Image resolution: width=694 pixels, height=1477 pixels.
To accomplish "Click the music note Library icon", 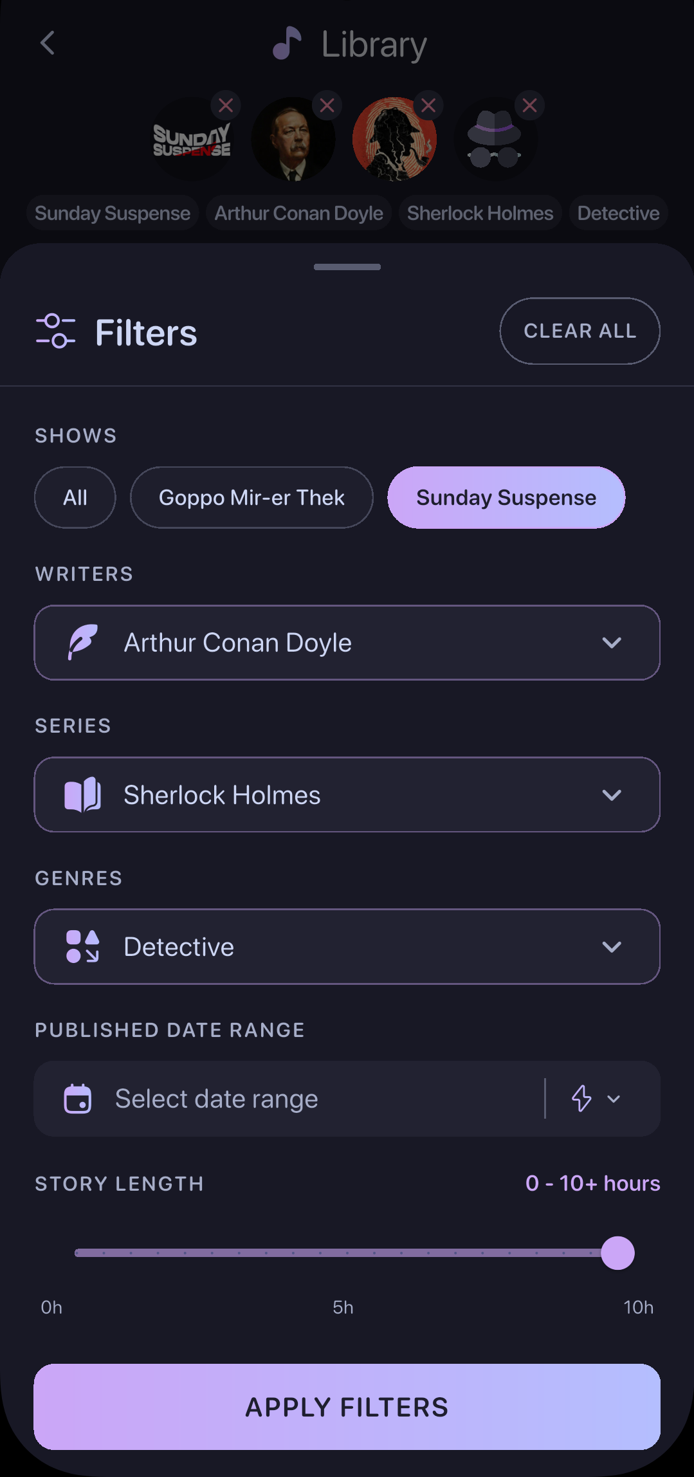I will [x=287, y=44].
